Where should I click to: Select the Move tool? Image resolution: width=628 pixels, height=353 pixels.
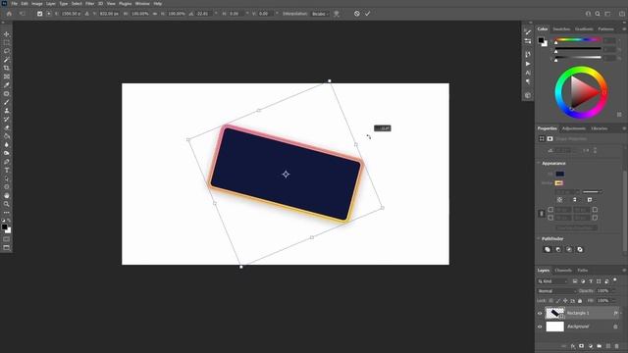coord(7,34)
